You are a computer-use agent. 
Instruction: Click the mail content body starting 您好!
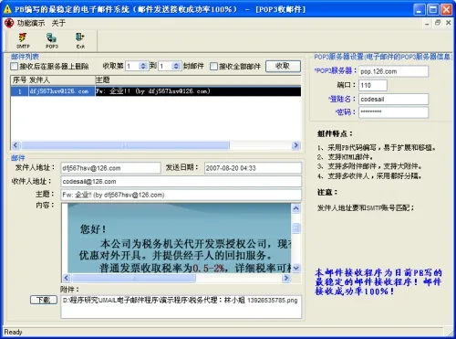point(179,238)
